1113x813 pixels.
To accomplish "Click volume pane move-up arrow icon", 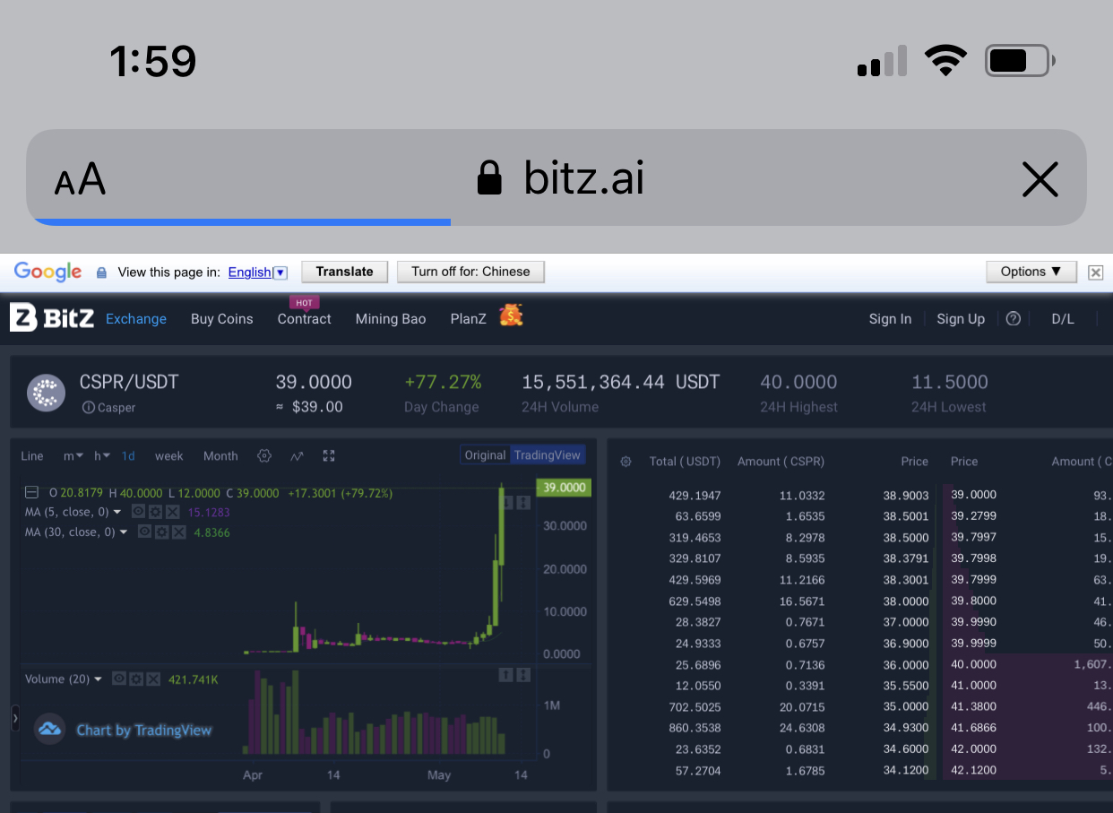I will click(506, 674).
